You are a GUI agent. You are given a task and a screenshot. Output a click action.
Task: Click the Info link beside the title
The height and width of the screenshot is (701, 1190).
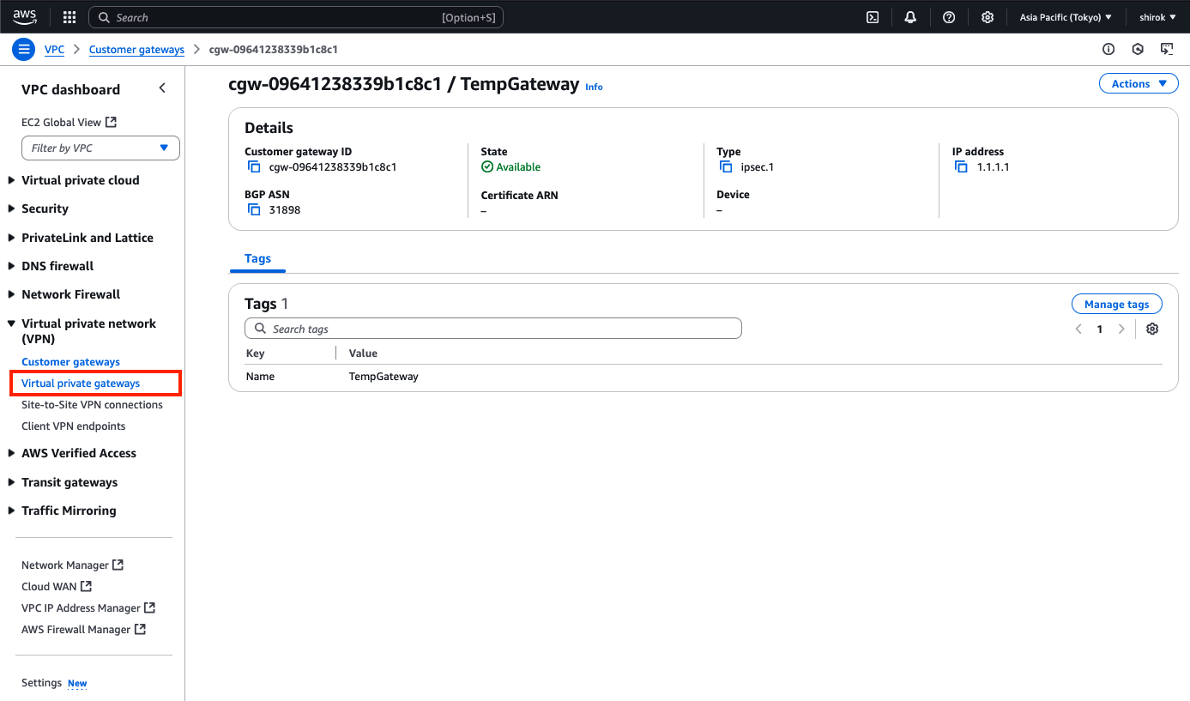(x=594, y=87)
